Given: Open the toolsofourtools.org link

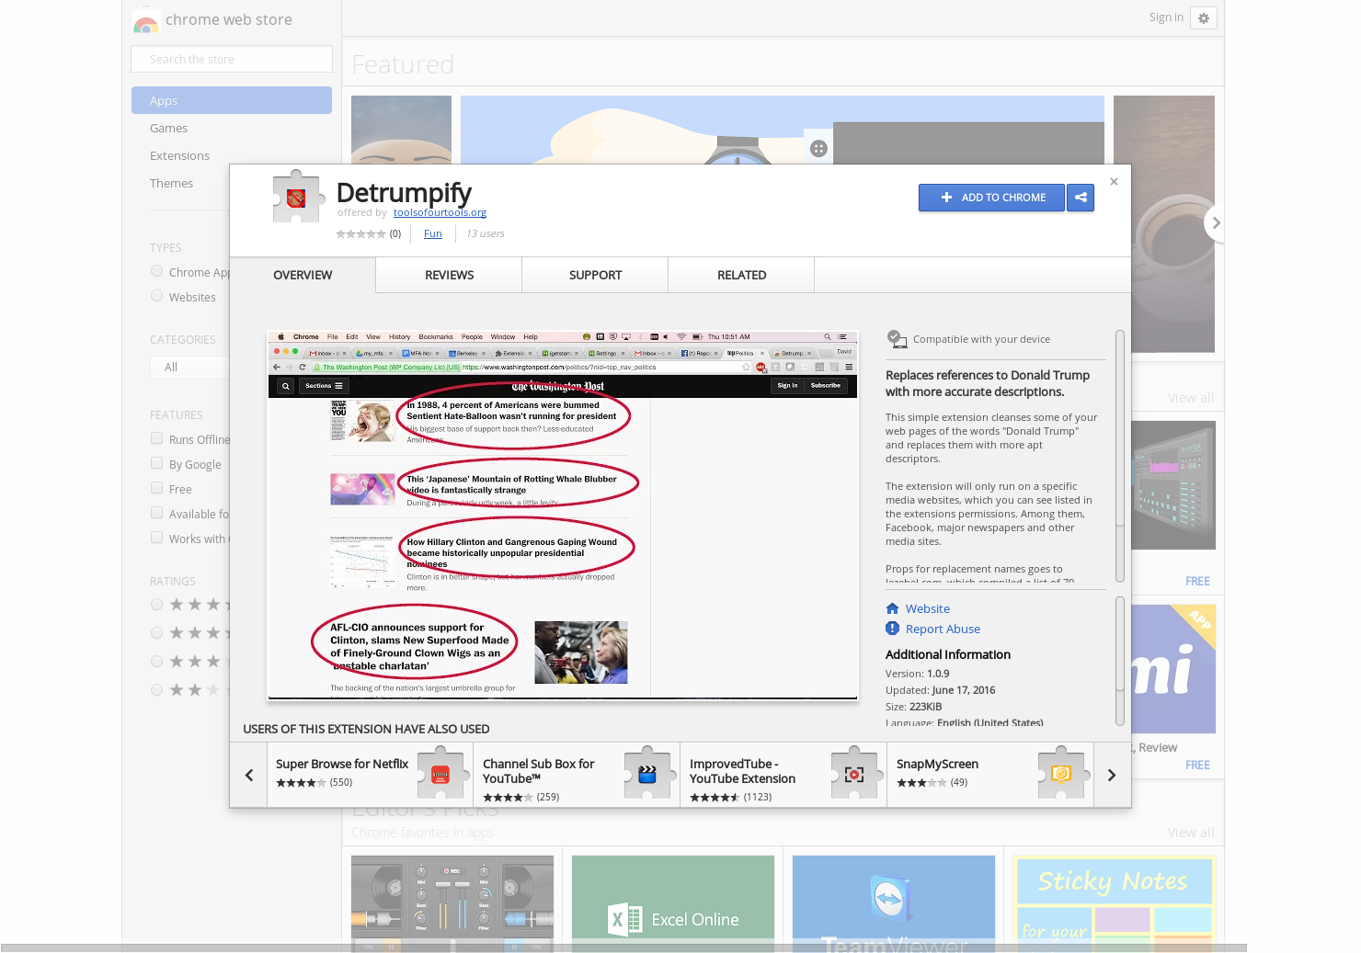Looking at the screenshot, I should pos(440,212).
